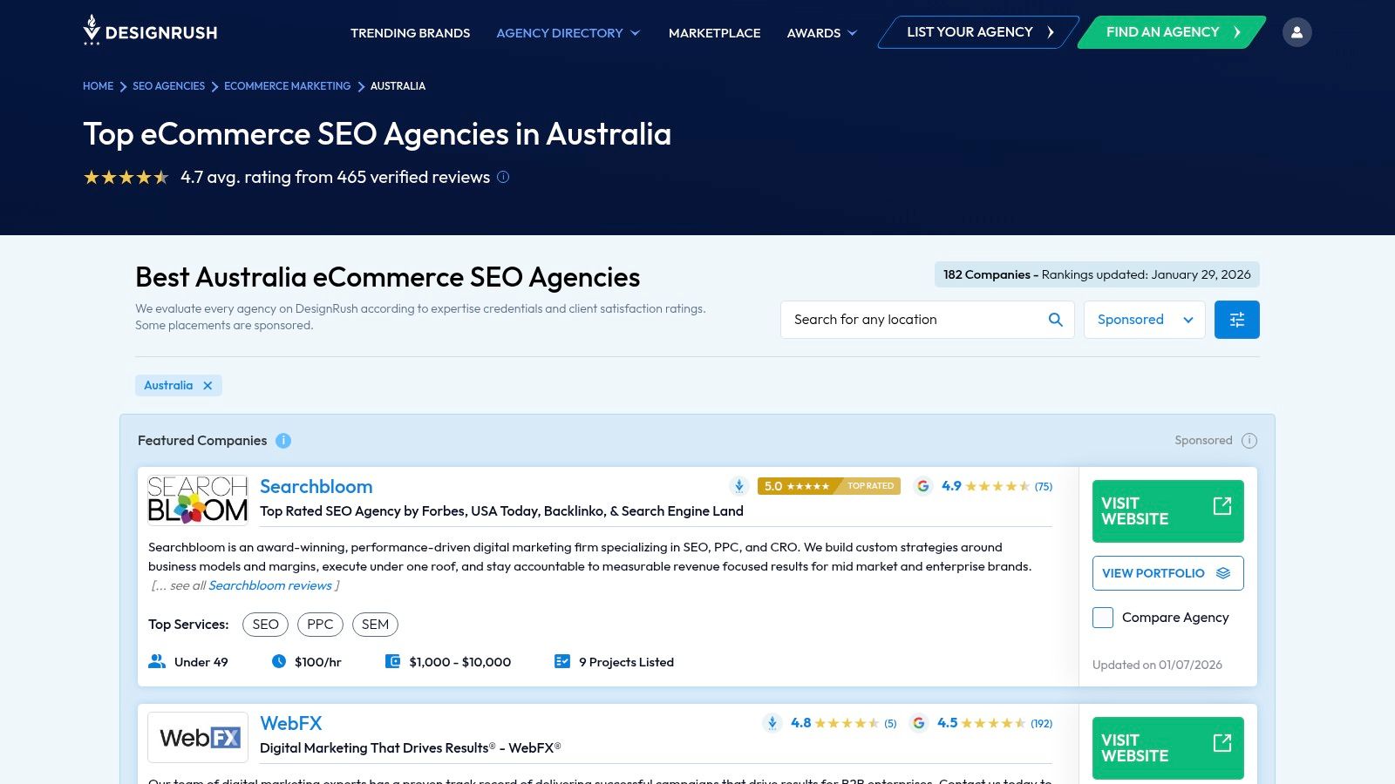Click WebFX DesignRush badge icon
The width and height of the screenshot is (1395, 784).
772,723
